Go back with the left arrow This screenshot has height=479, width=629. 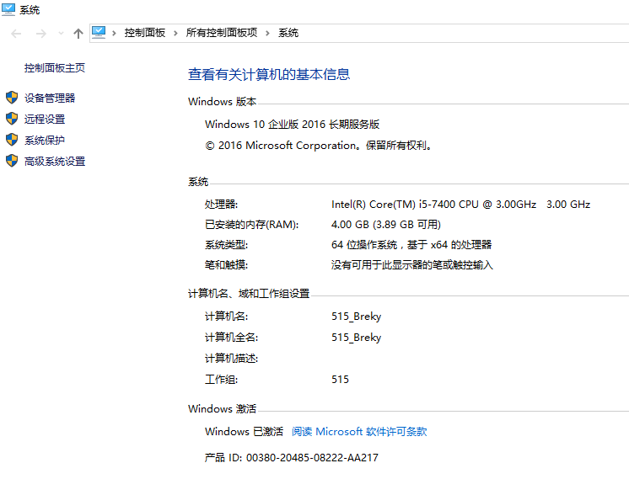tap(16, 34)
